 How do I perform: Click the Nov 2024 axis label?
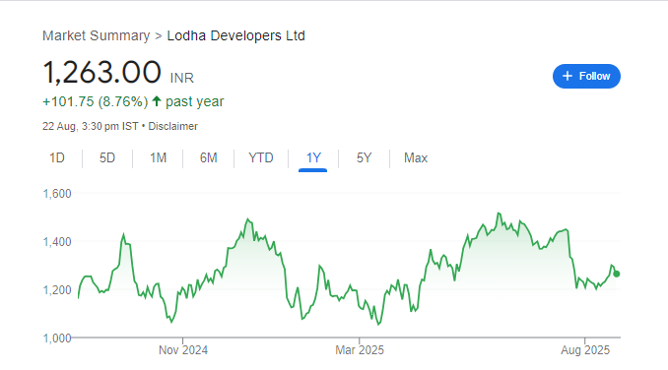[x=182, y=350]
